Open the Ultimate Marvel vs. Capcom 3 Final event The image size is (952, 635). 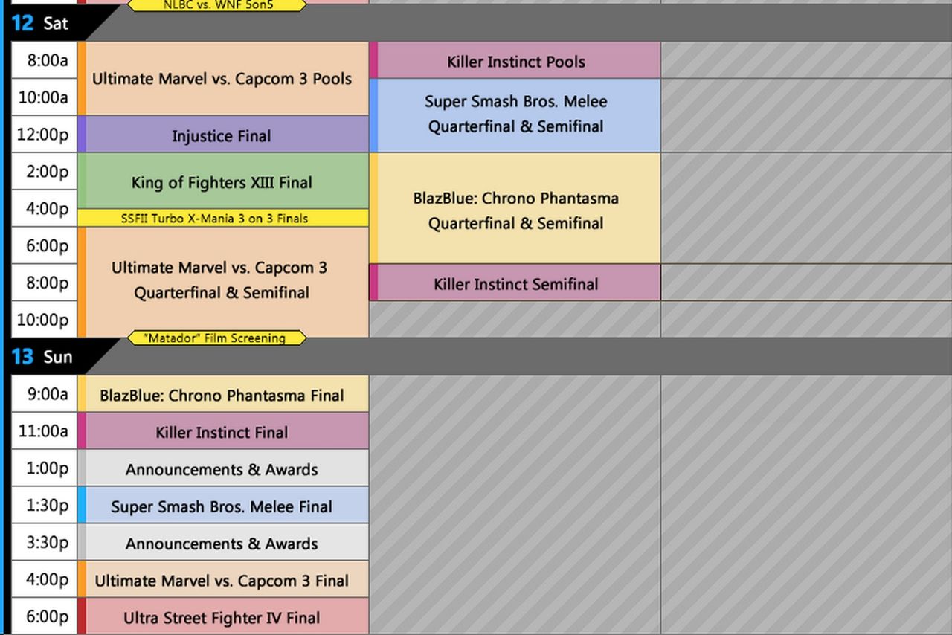[x=222, y=581]
